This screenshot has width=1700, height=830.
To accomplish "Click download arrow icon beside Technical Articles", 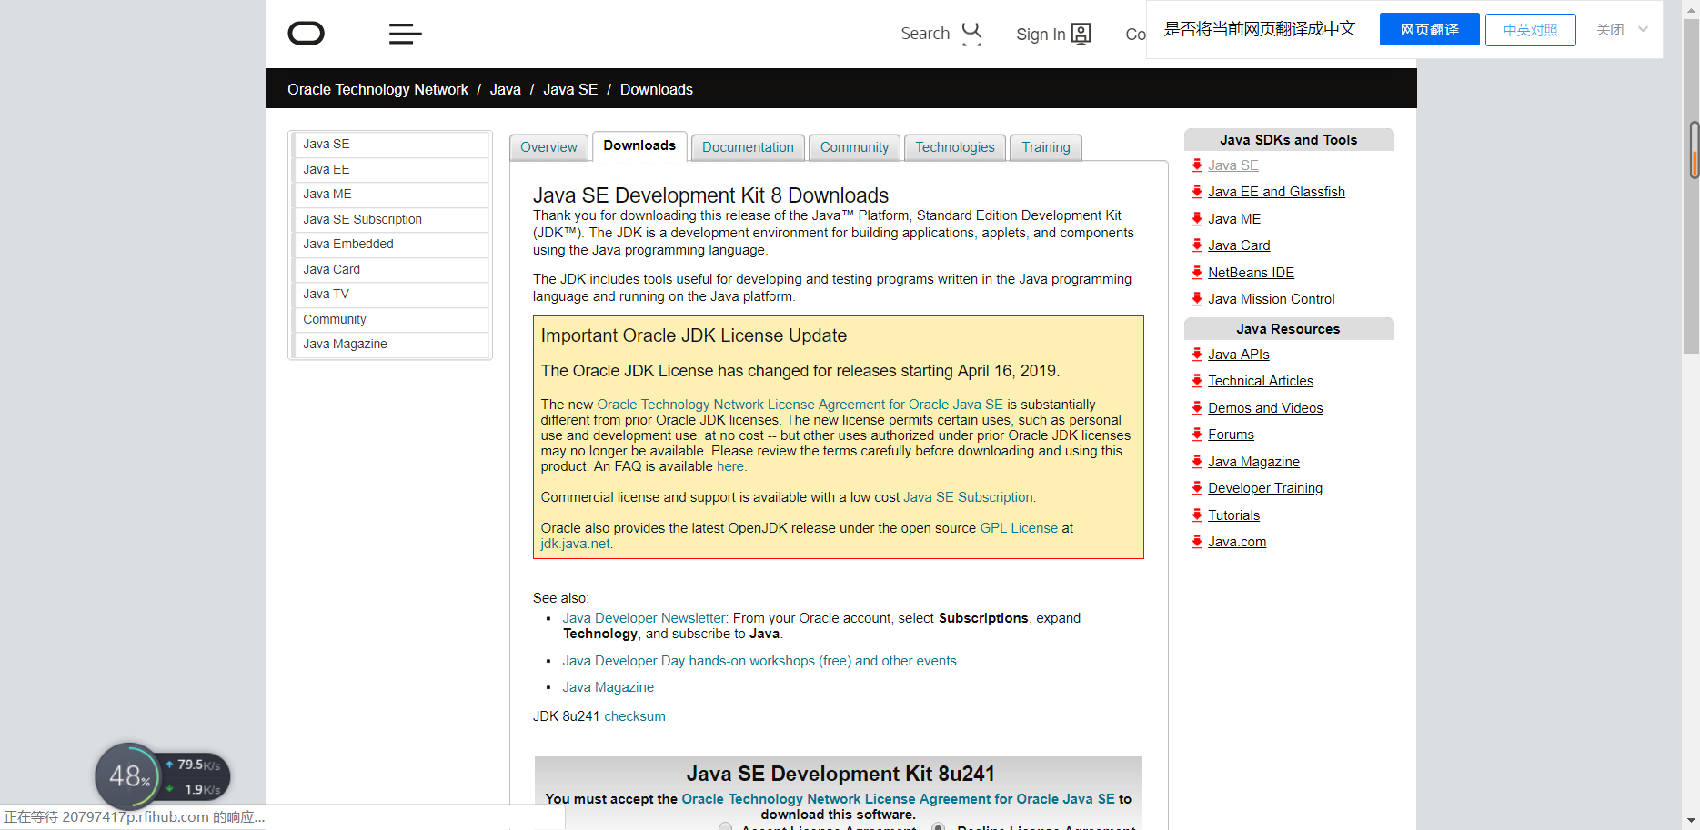I will point(1197,381).
